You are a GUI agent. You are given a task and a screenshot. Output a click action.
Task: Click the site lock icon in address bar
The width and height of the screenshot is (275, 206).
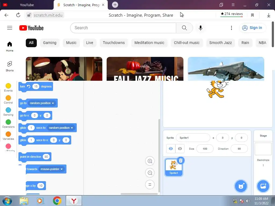tap(29, 15)
